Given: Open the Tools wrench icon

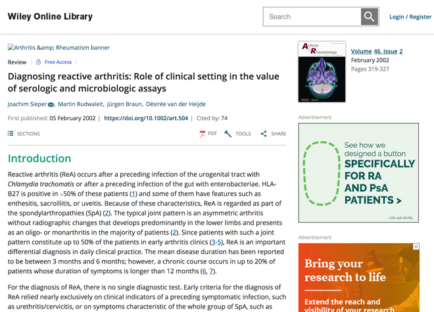Looking at the screenshot, I should [228, 134].
